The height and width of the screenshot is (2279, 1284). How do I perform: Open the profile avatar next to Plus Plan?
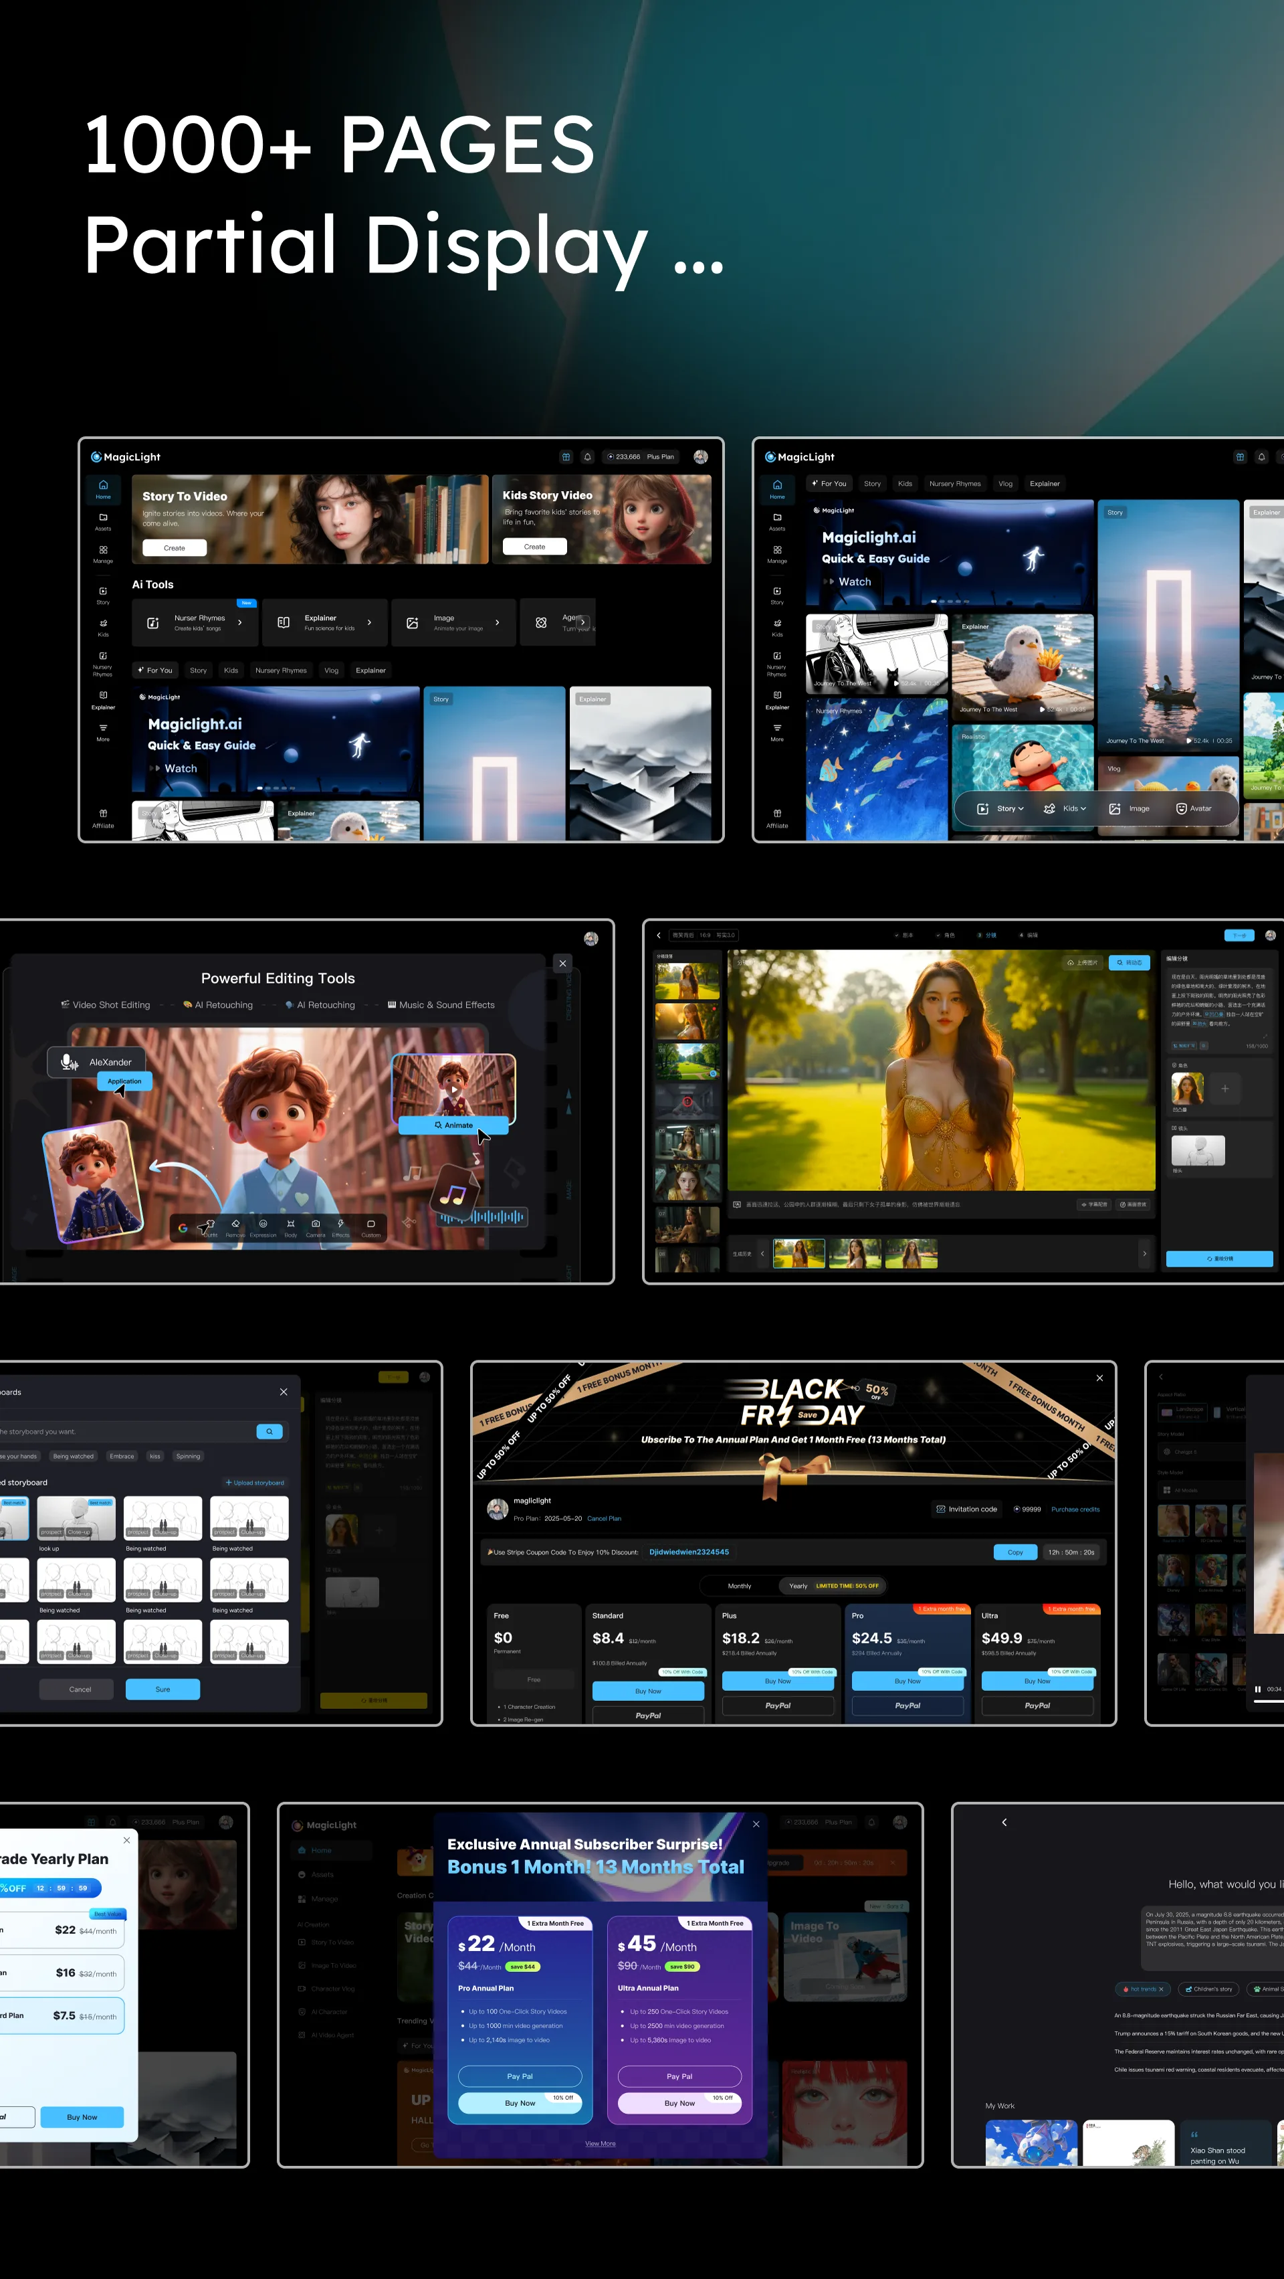click(x=700, y=456)
